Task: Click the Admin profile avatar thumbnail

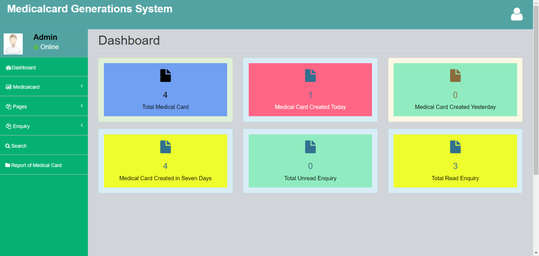Action: [x=13, y=43]
